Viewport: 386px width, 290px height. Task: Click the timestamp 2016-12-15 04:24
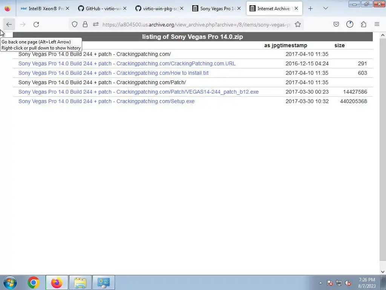[x=307, y=63]
